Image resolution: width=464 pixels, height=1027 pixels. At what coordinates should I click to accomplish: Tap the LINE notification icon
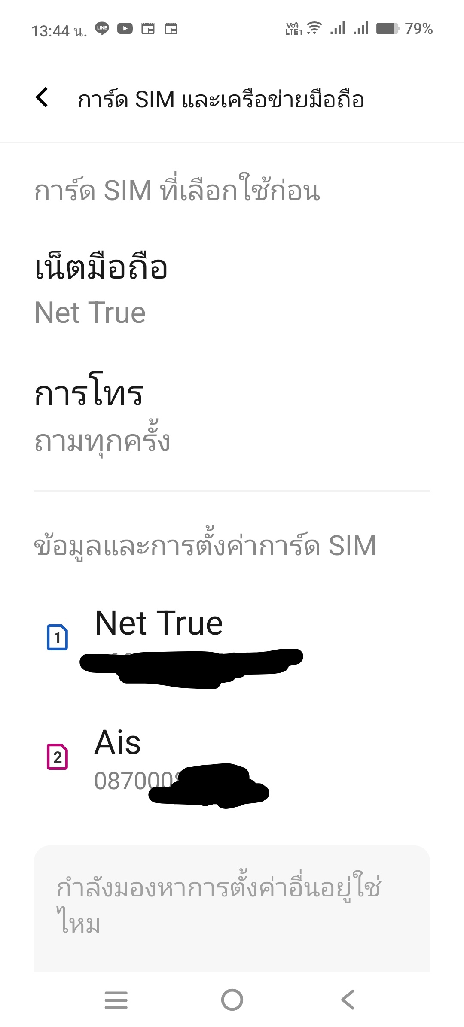pyautogui.click(x=102, y=28)
